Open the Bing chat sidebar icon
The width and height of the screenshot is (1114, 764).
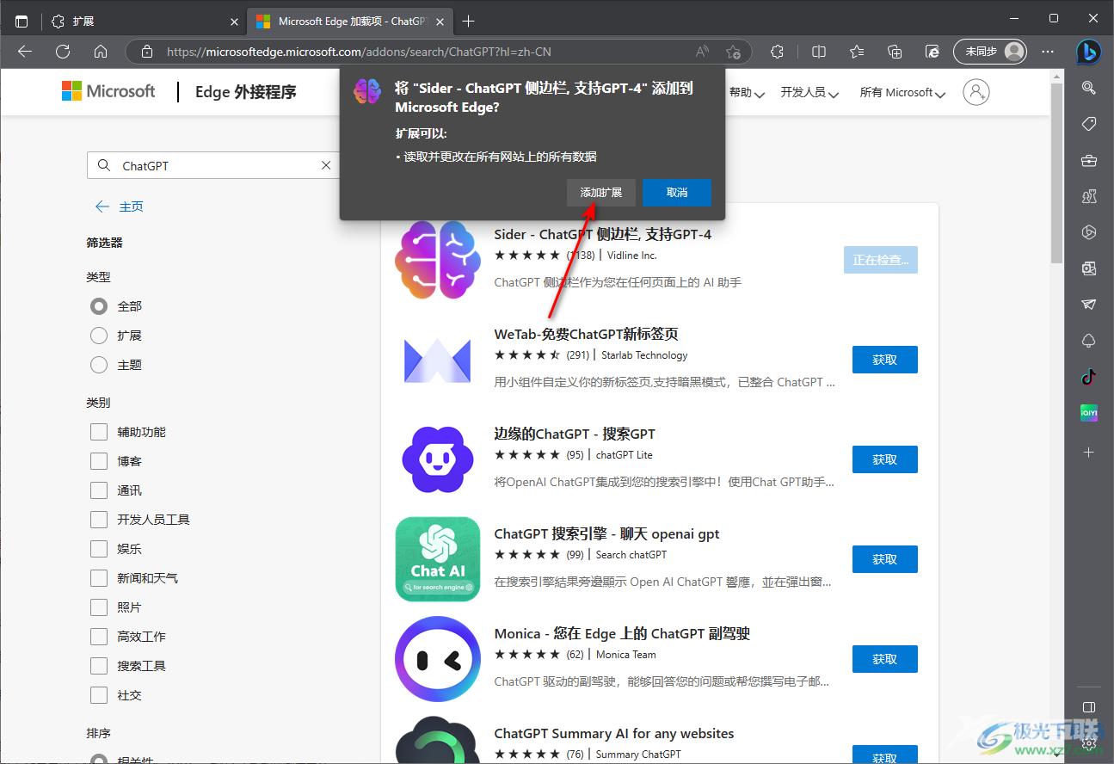1088,52
